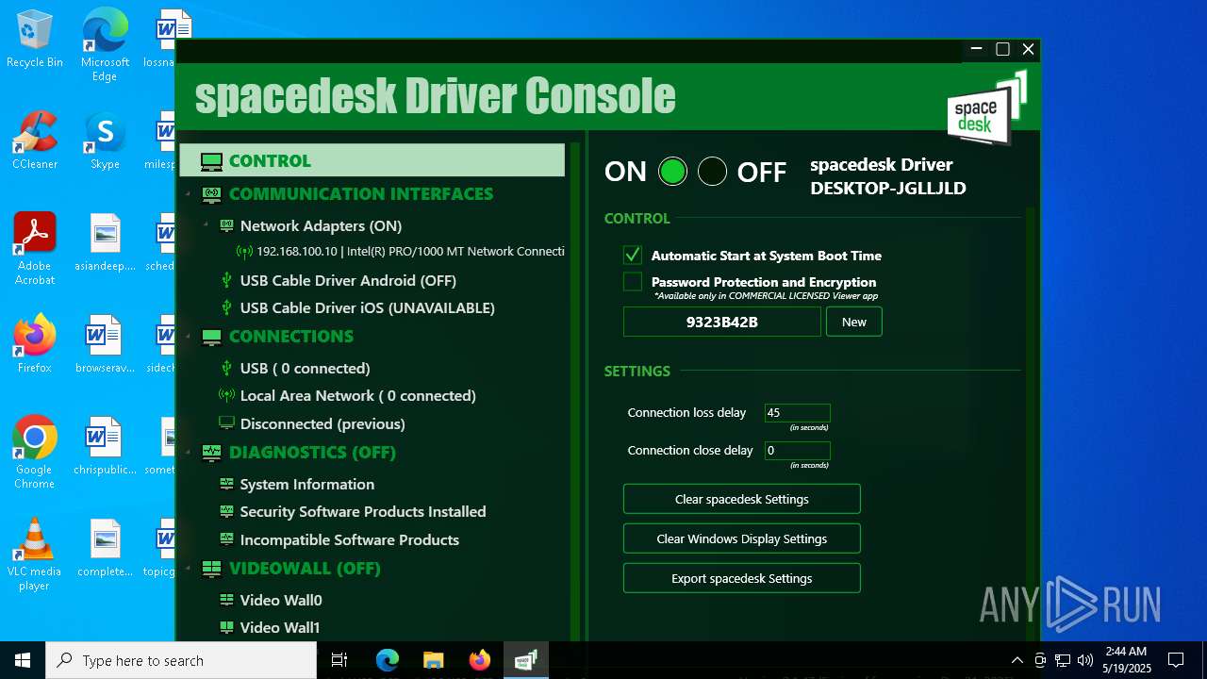The width and height of the screenshot is (1207, 679).
Task: Collapse the CONNECTIONS tree section
Action: click(x=188, y=337)
